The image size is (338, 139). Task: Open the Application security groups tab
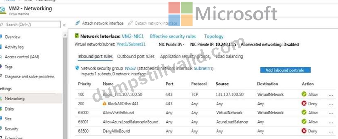[185, 57]
